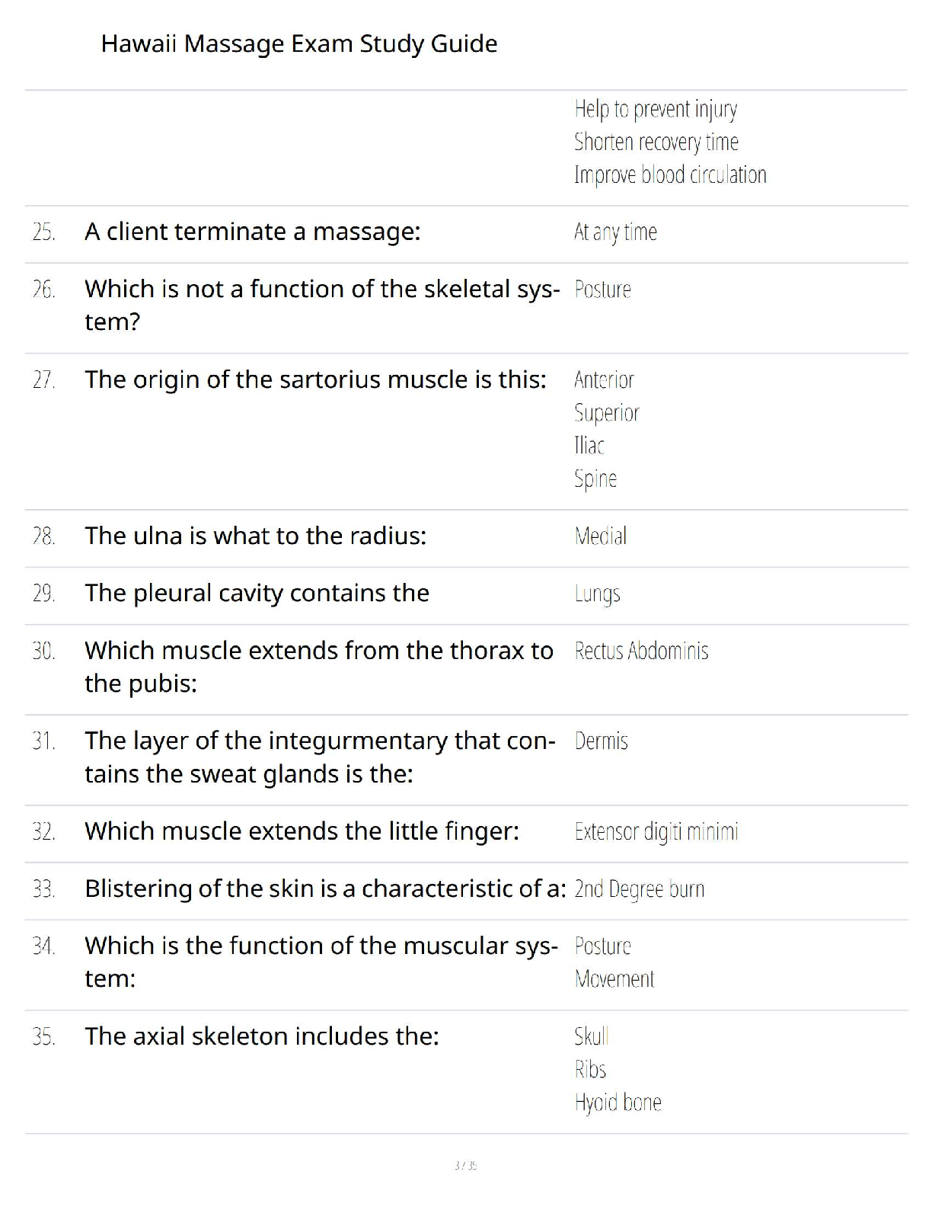Click the answer 'Rectus Abdominis'
This screenshot has width=932, height=1207.
tap(641, 652)
